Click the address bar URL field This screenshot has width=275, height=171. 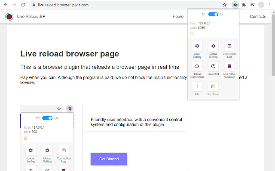click(129, 5)
